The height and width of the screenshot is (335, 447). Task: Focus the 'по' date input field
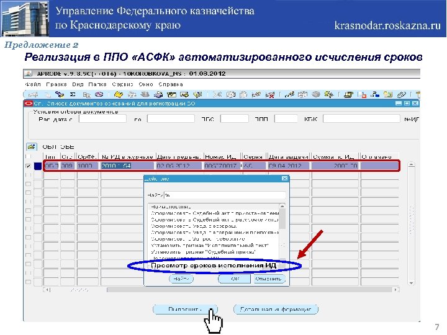(171, 118)
